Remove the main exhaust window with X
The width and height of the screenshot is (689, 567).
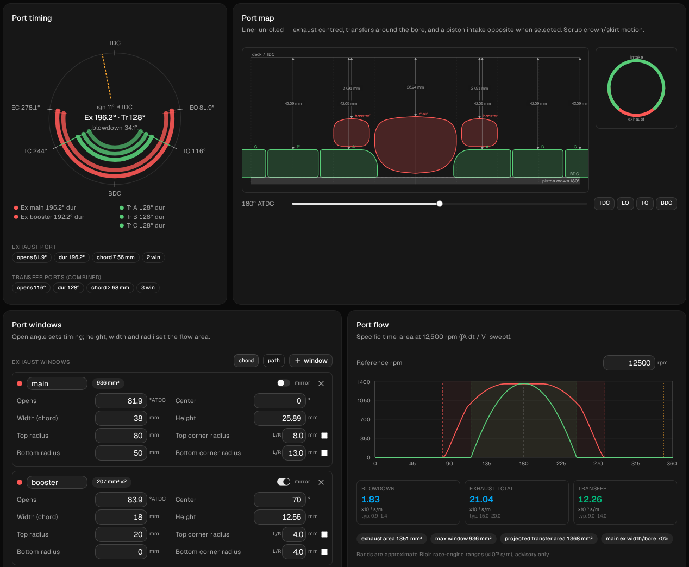[x=321, y=383]
